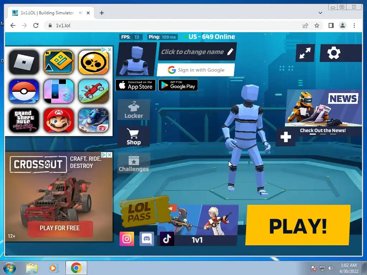Click Chrome icon in taskbar
Image resolution: width=367 pixels, height=275 pixels.
point(76,268)
